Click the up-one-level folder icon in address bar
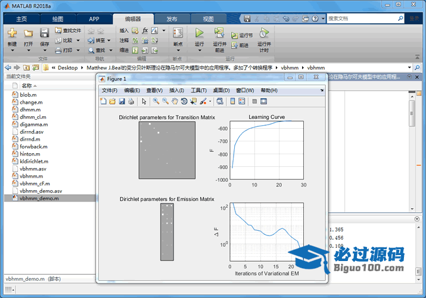This screenshot has height=298, width=426. coord(26,67)
